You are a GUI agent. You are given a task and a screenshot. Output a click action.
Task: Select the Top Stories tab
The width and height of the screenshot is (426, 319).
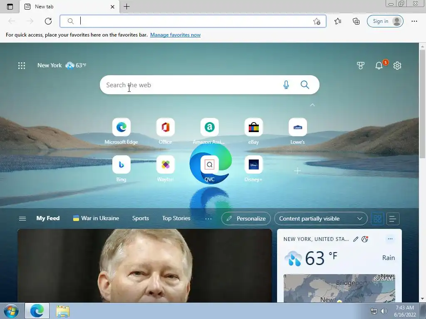pyautogui.click(x=176, y=218)
